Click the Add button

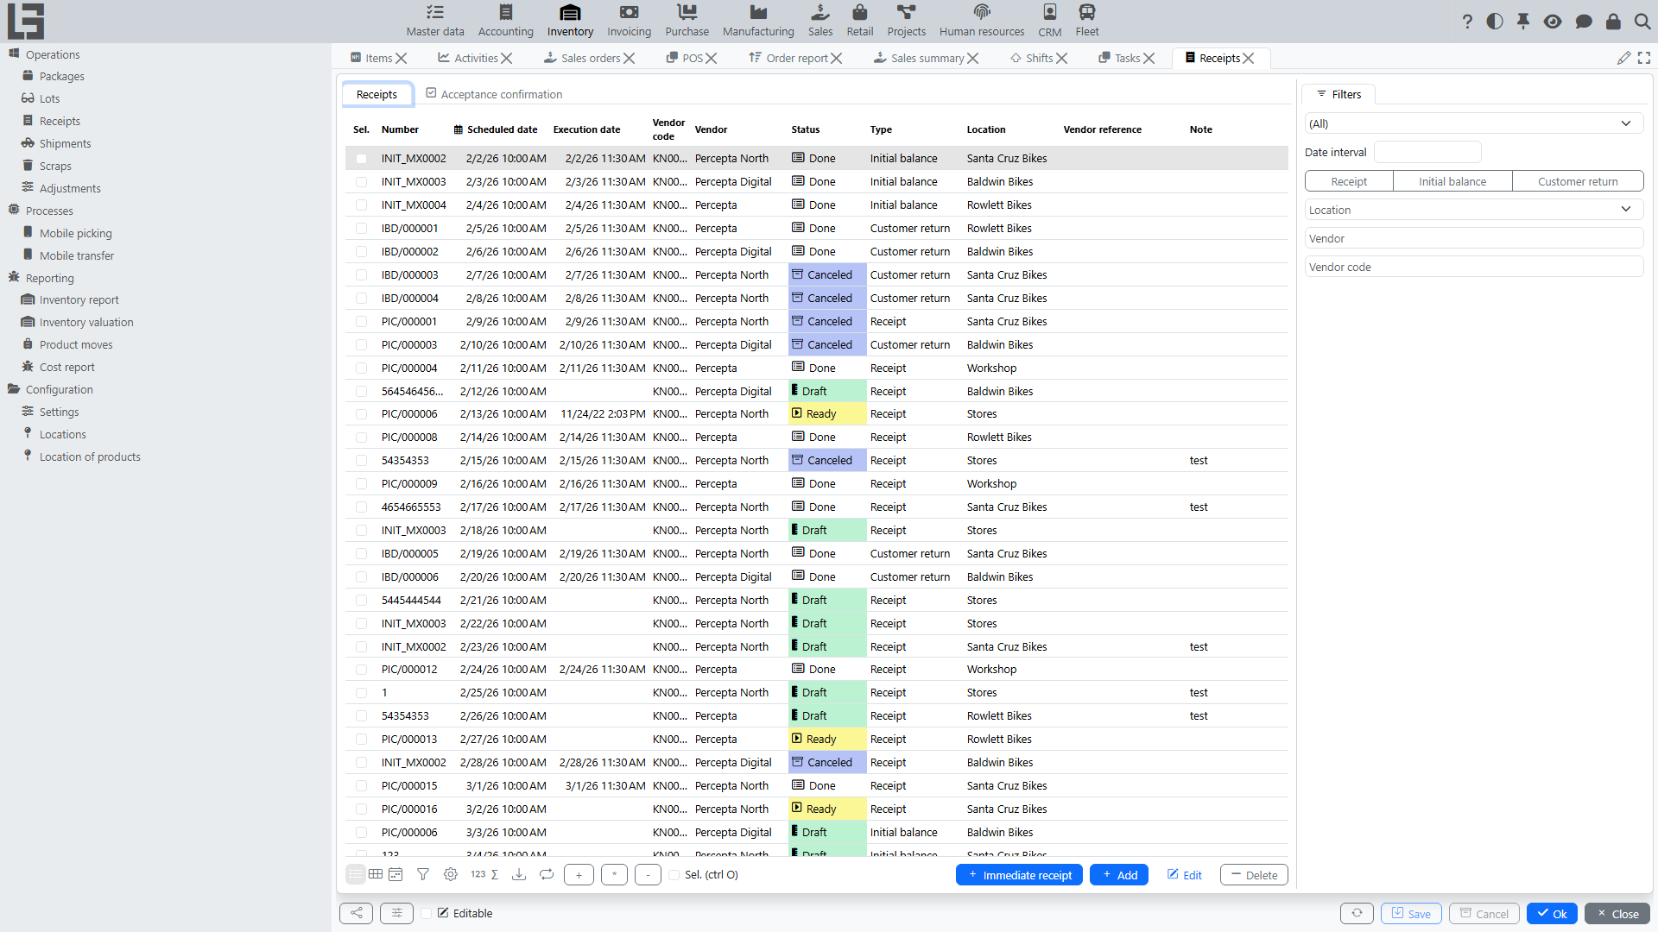point(1119,875)
